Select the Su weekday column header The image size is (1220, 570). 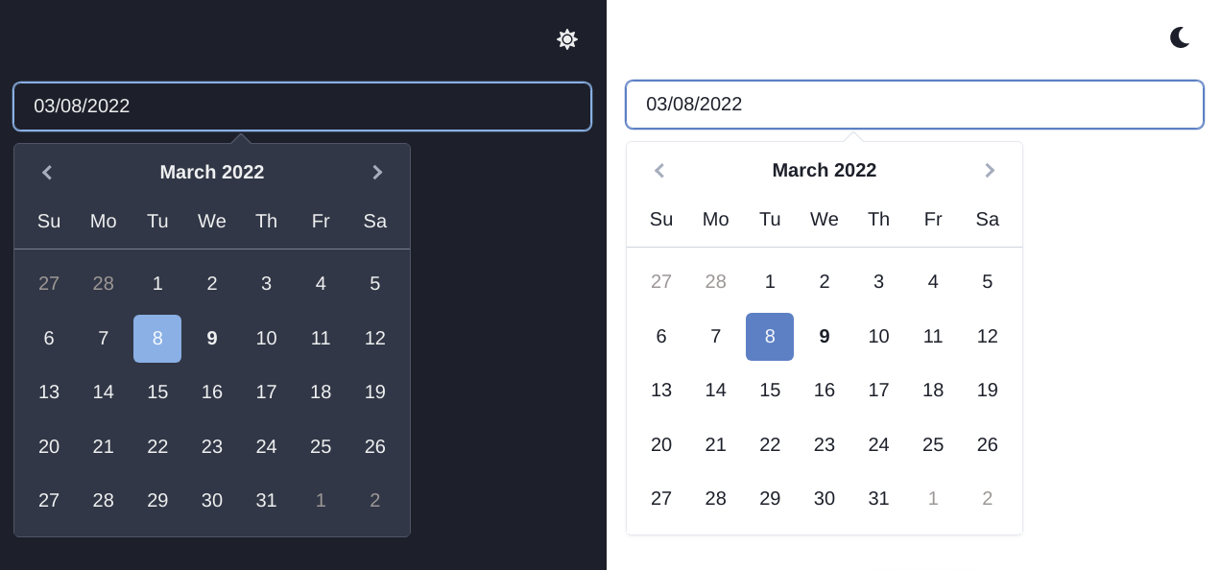coord(49,221)
